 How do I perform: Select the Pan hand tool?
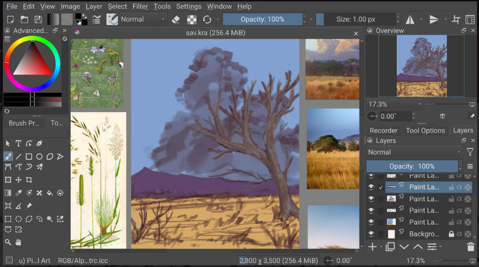coord(18,242)
